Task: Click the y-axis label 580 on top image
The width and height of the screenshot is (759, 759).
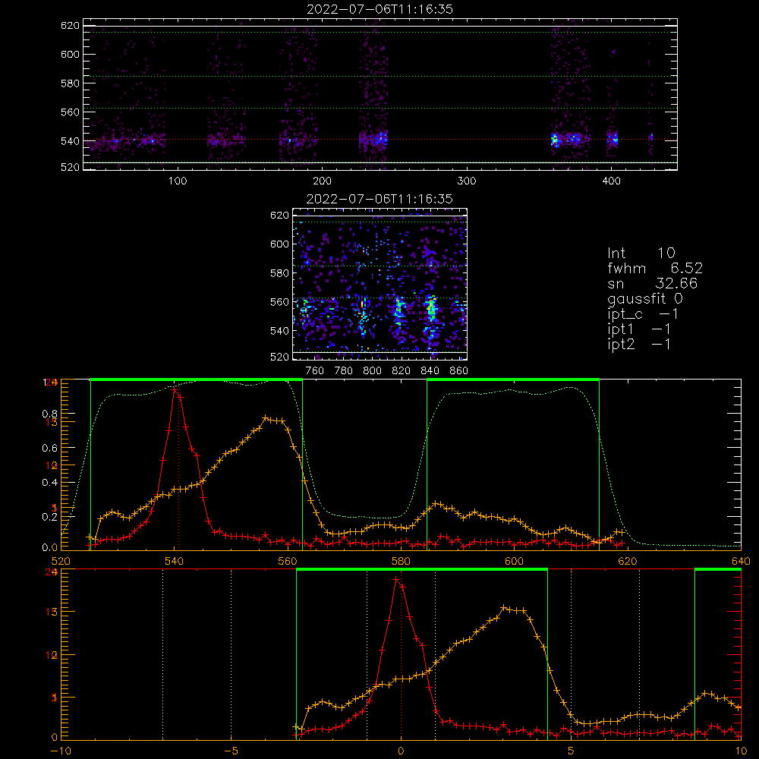Action: [70, 83]
